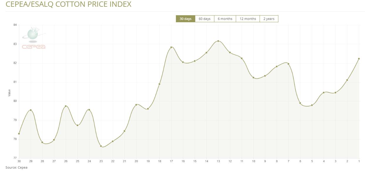Select the data point at day 1
This screenshot has width=365, height=173.
click(359, 59)
